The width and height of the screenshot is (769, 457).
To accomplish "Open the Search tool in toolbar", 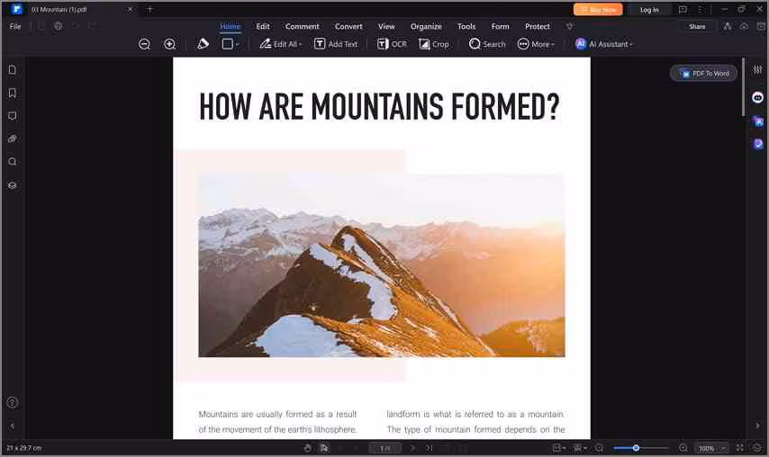I will pyautogui.click(x=487, y=44).
